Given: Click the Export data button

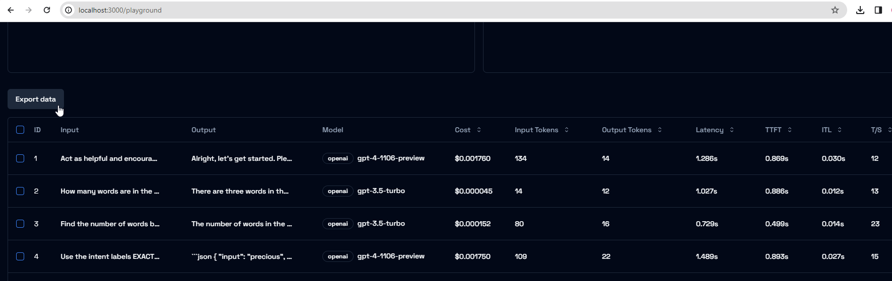Looking at the screenshot, I should 36,99.
